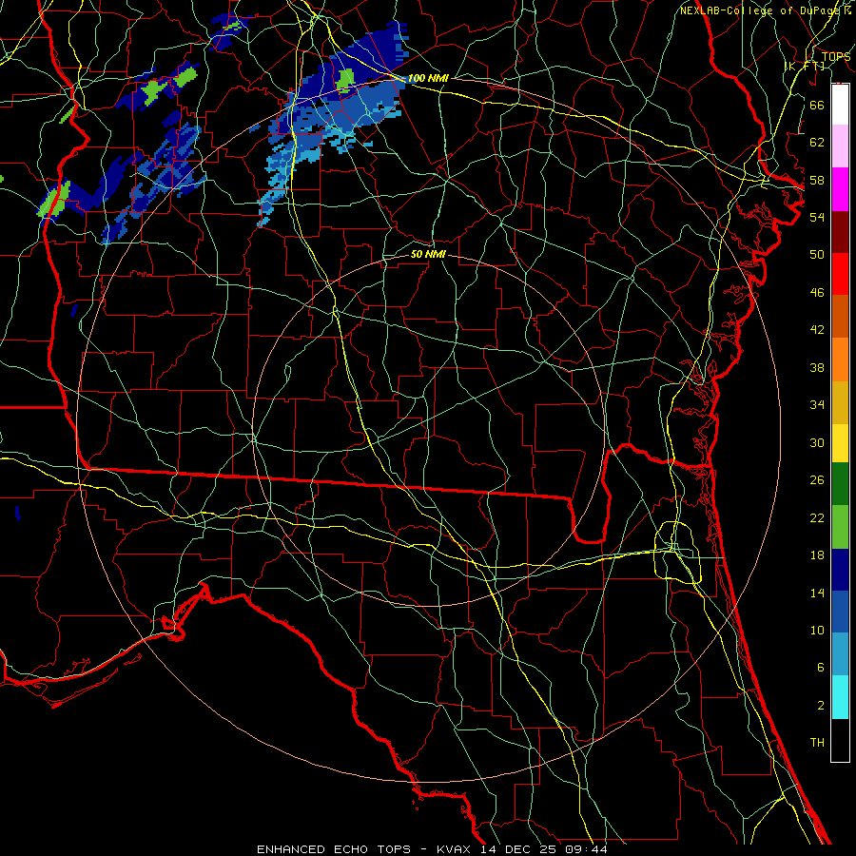The width and height of the screenshot is (856, 856).
Task: Click the 09:44 timestamp in the footer
Action: click(x=584, y=849)
